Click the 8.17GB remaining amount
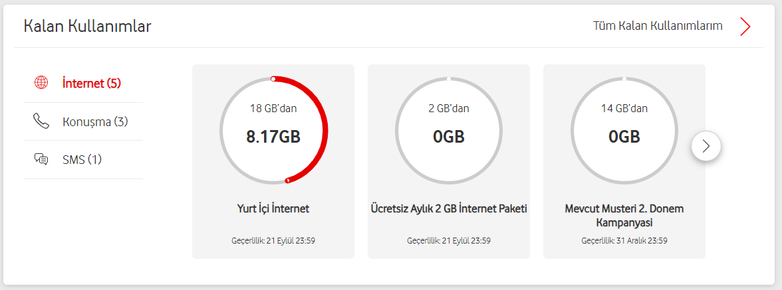 click(x=273, y=137)
